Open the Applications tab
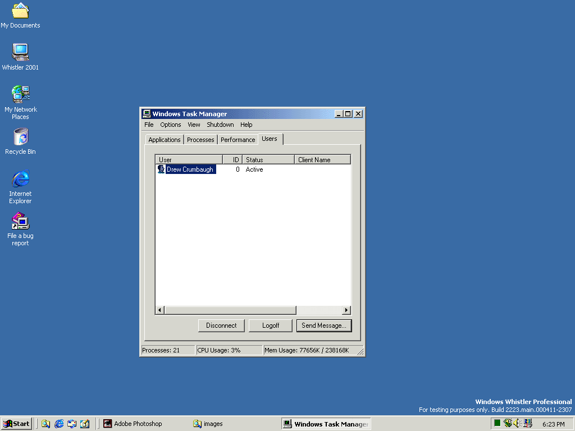Screen dimensions: 575x431 164,140
